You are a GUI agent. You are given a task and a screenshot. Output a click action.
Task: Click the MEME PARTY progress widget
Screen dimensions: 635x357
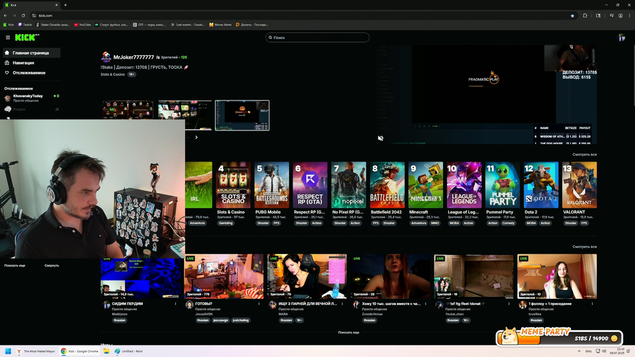[x=559, y=337]
